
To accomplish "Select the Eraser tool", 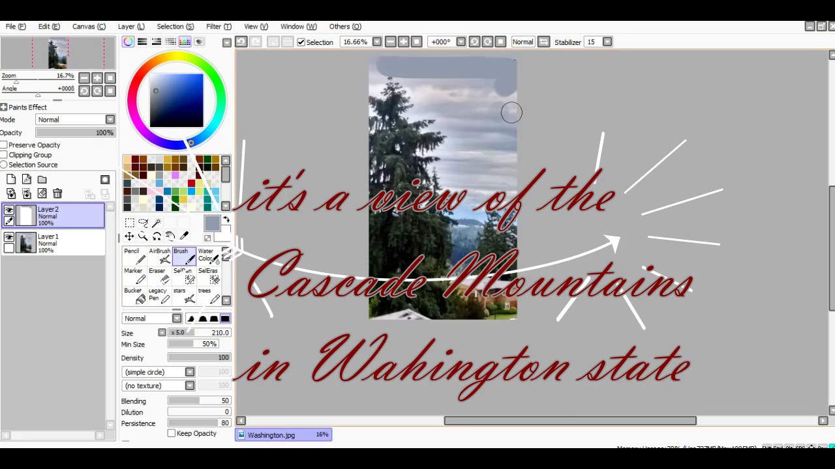I will [x=160, y=276].
